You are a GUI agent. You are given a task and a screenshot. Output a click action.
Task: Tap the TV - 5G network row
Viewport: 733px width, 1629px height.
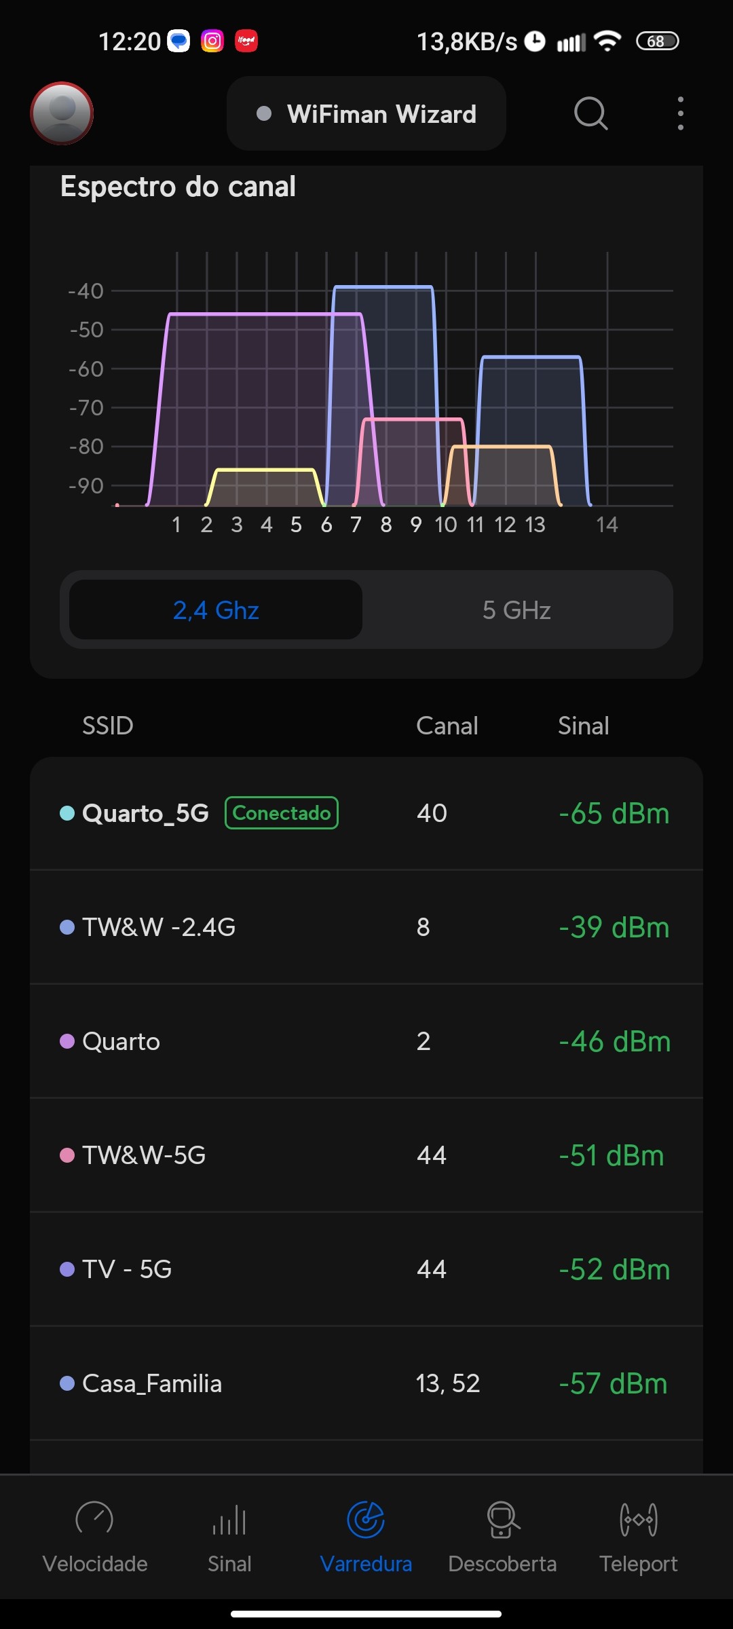tap(366, 1269)
